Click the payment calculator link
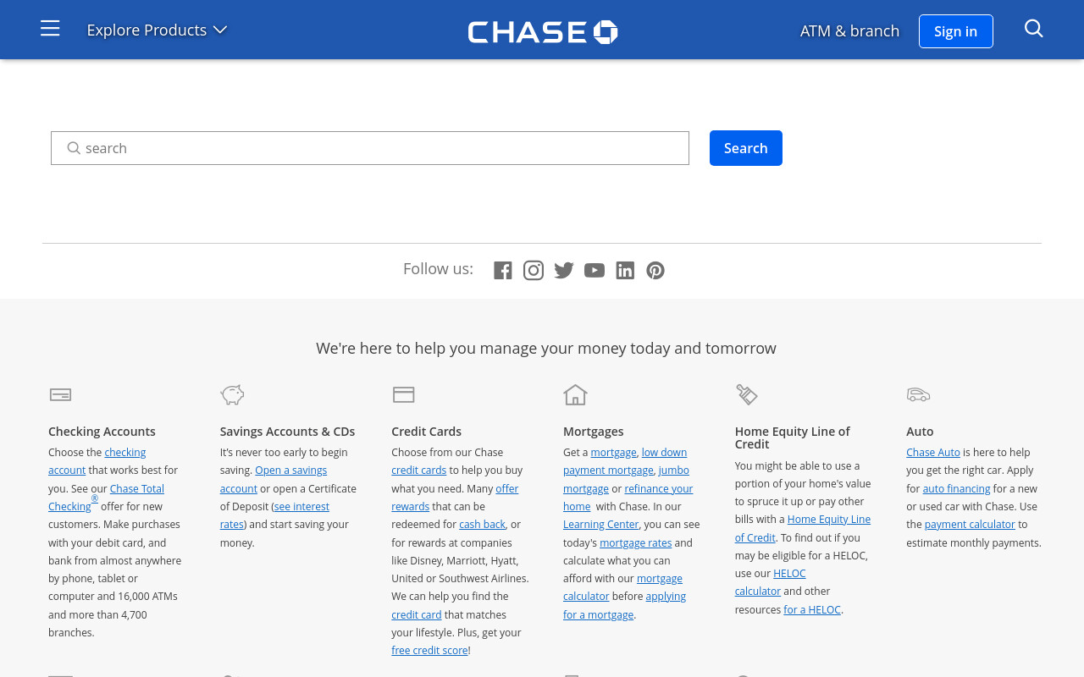 (x=970, y=525)
